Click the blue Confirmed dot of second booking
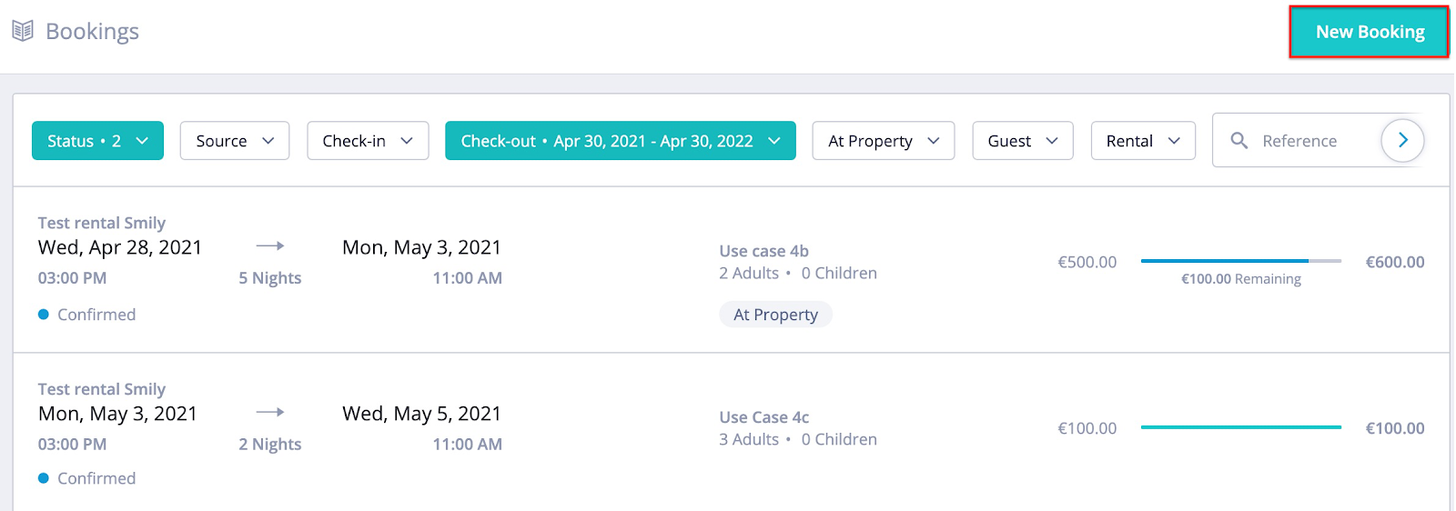This screenshot has height=511, width=1456. (44, 478)
